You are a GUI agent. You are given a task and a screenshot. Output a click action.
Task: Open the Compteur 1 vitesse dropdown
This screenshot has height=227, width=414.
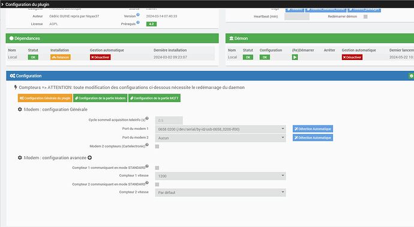tap(220, 176)
